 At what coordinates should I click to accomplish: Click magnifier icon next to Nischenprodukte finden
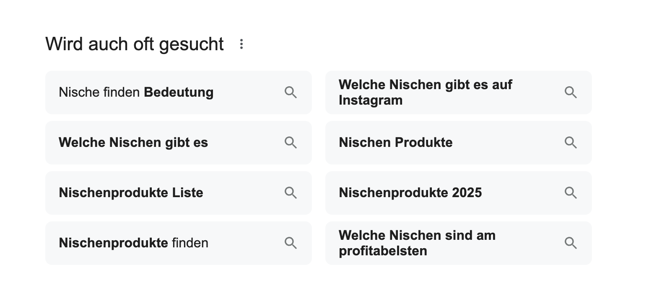(x=291, y=243)
